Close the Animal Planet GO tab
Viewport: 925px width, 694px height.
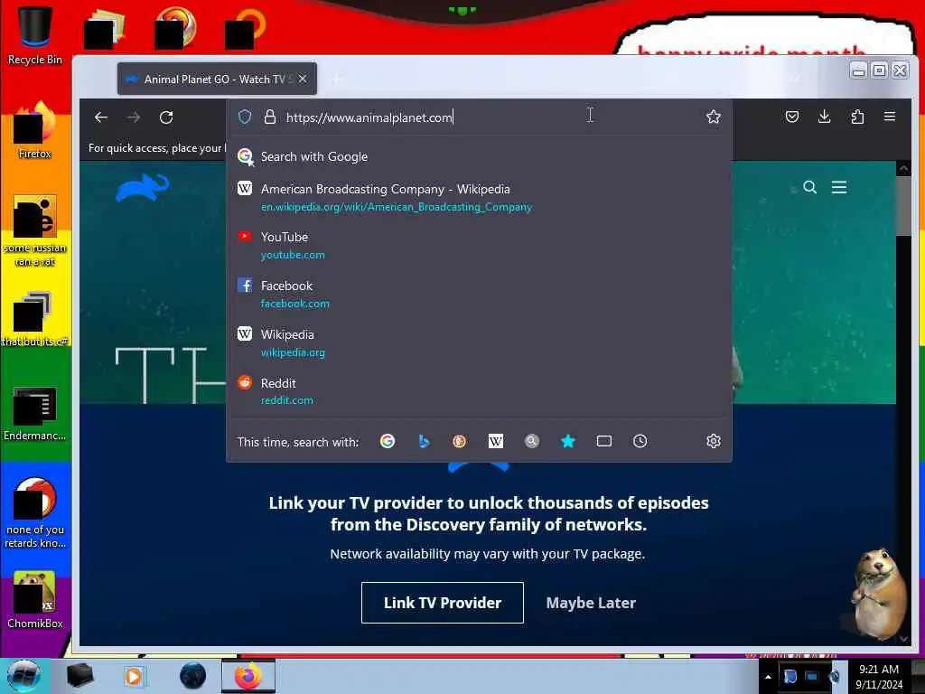pyautogui.click(x=303, y=80)
